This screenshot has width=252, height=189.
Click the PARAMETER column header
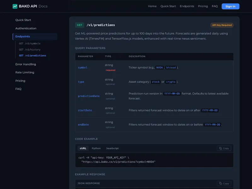(85, 56)
